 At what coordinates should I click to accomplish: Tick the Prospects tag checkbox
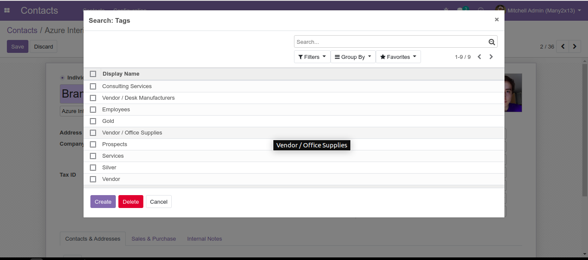[93, 144]
